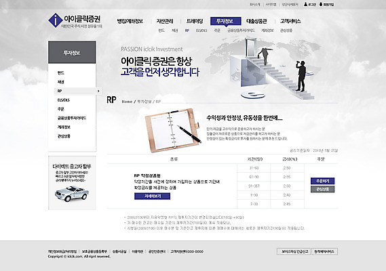386x271 pixels.
Task: Select 채권 in the top submenu
Action: tap(175, 30)
